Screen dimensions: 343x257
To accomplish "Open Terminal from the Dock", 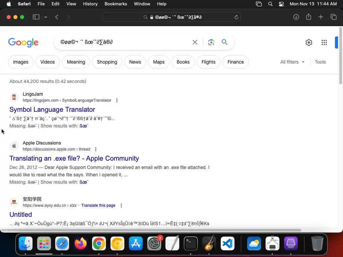I will [191, 243].
